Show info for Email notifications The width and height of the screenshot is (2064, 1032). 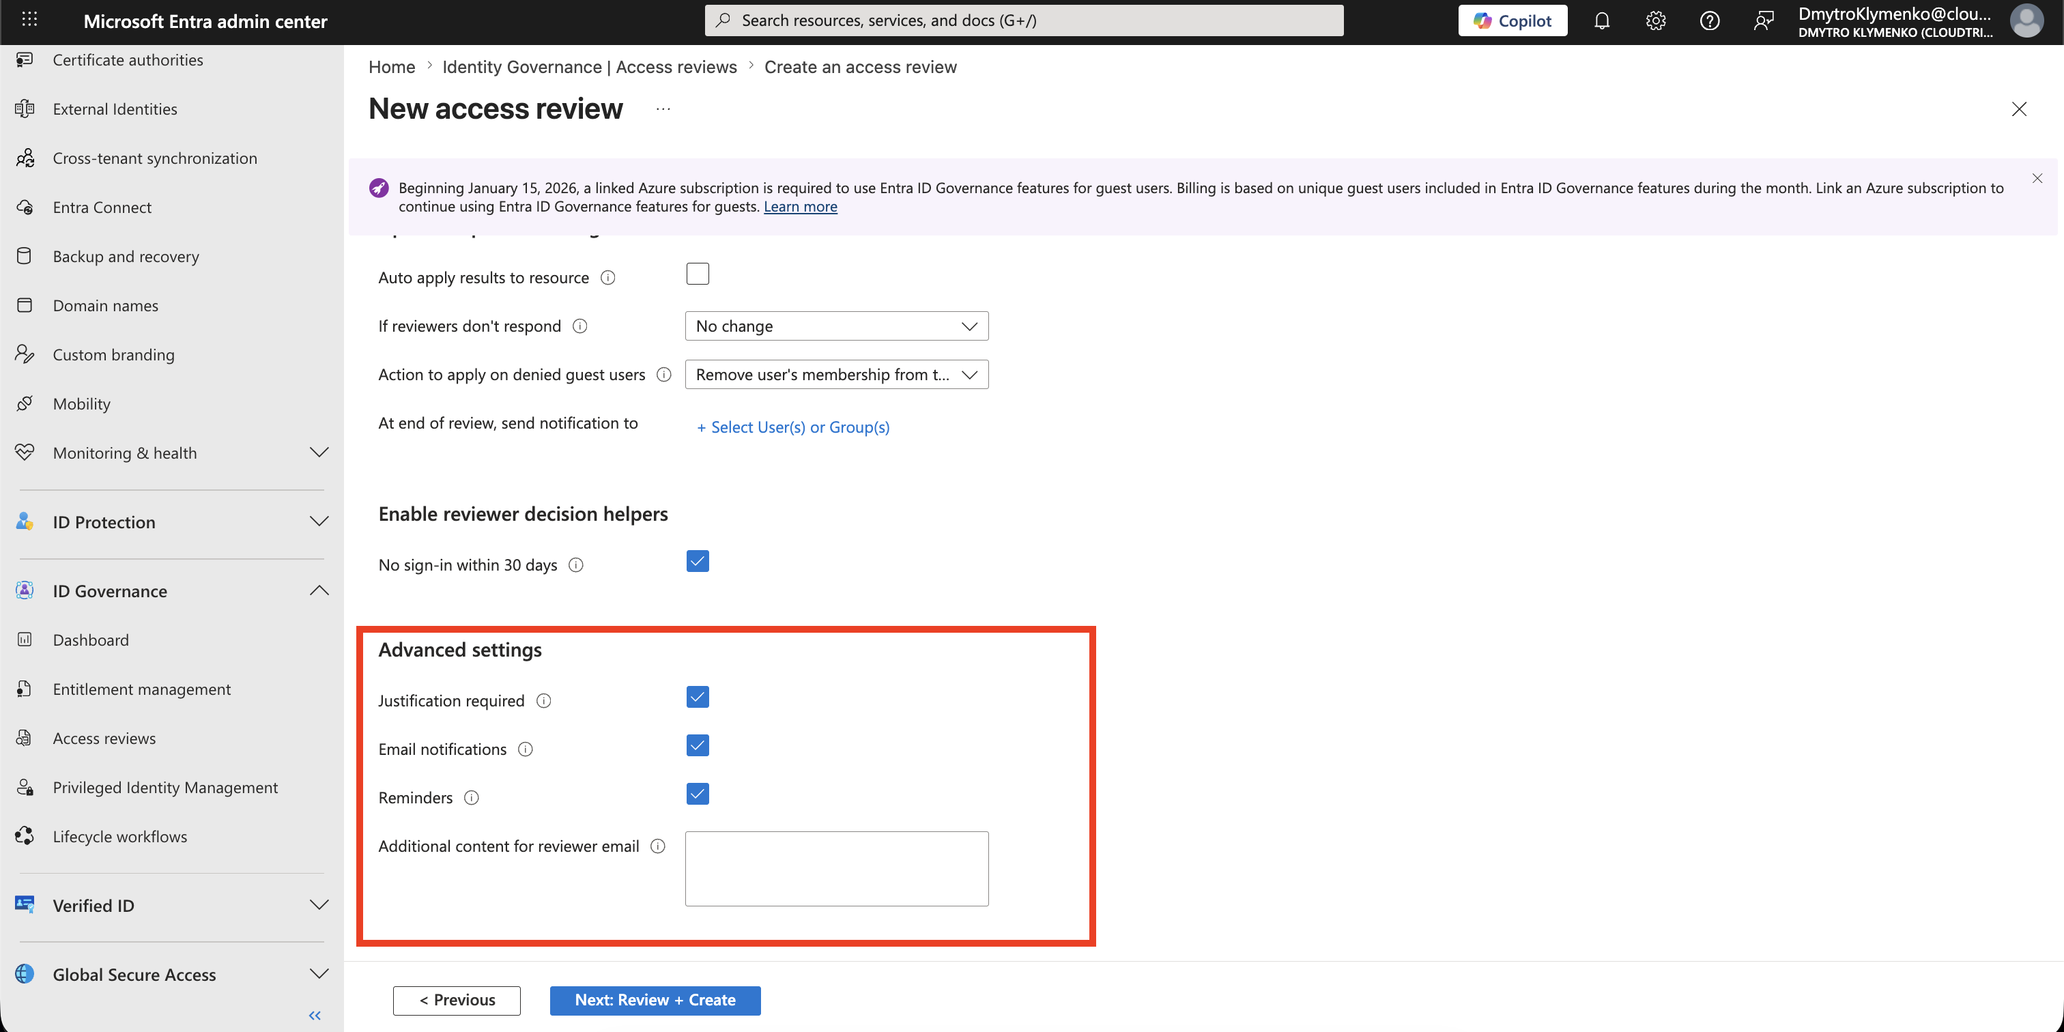pyautogui.click(x=526, y=749)
